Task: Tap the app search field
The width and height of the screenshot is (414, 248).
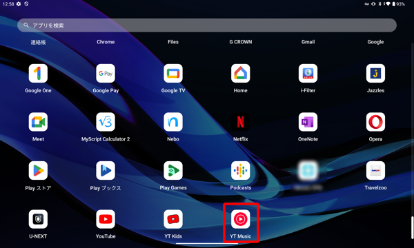Action: coord(207,25)
